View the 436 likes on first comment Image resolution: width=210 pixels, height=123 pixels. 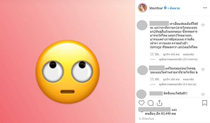171,54
